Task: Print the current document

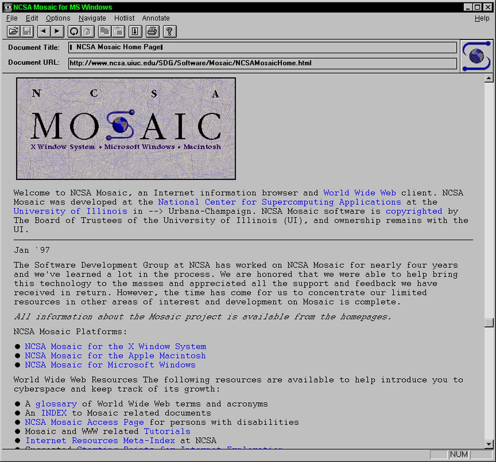Action: [x=152, y=31]
